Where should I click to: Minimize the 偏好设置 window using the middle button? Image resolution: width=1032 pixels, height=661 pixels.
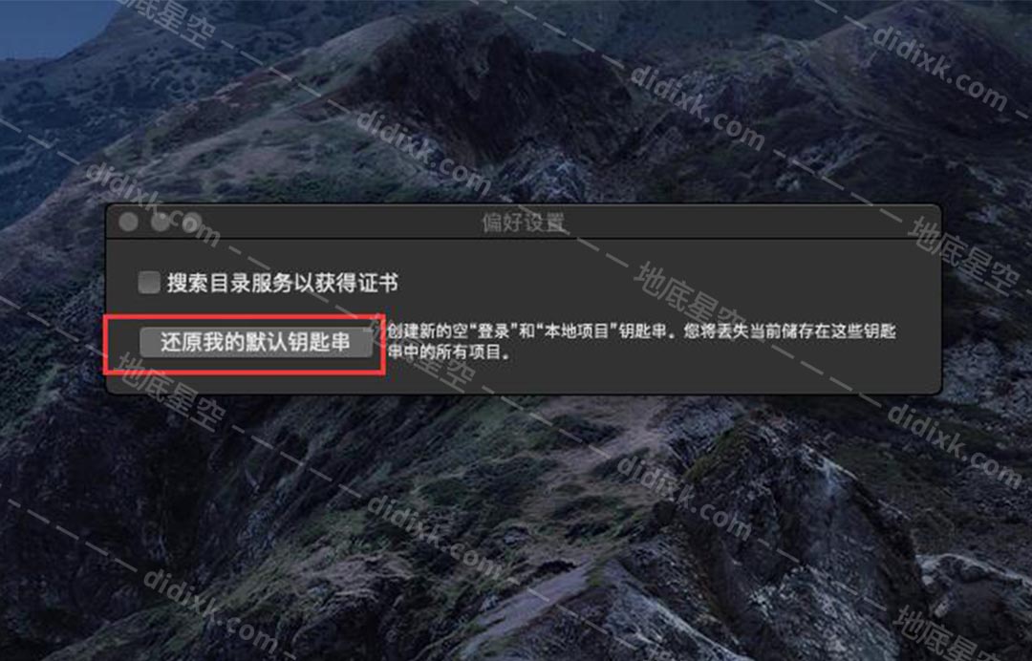coord(160,223)
